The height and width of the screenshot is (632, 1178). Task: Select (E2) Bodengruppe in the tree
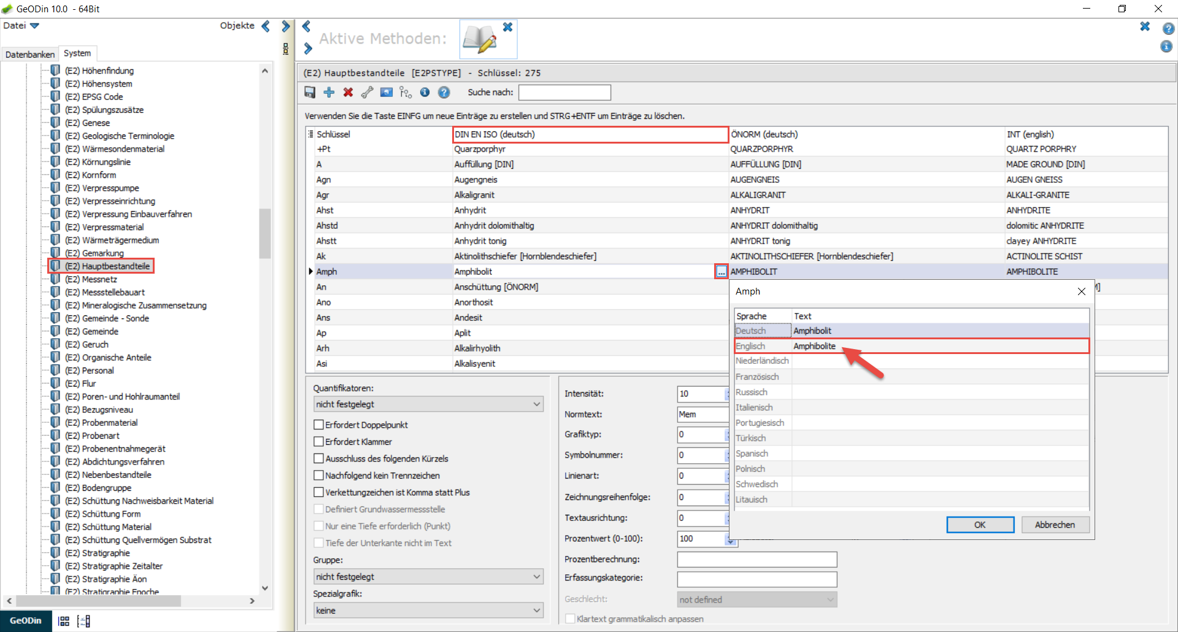[98, 488]
